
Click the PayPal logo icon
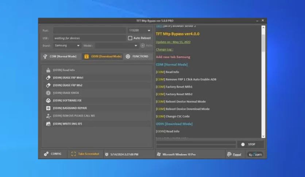(x=229, y=154)
